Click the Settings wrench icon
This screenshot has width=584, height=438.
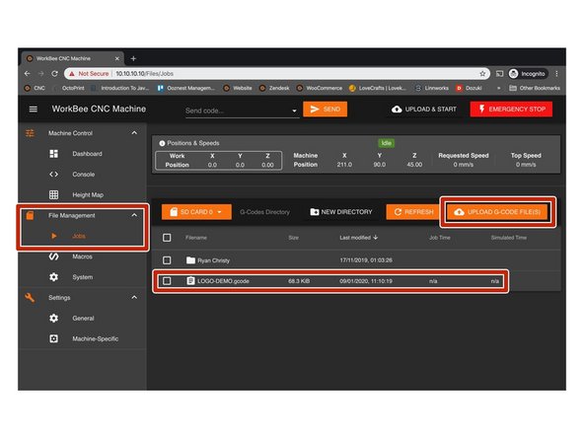[30, 298]
